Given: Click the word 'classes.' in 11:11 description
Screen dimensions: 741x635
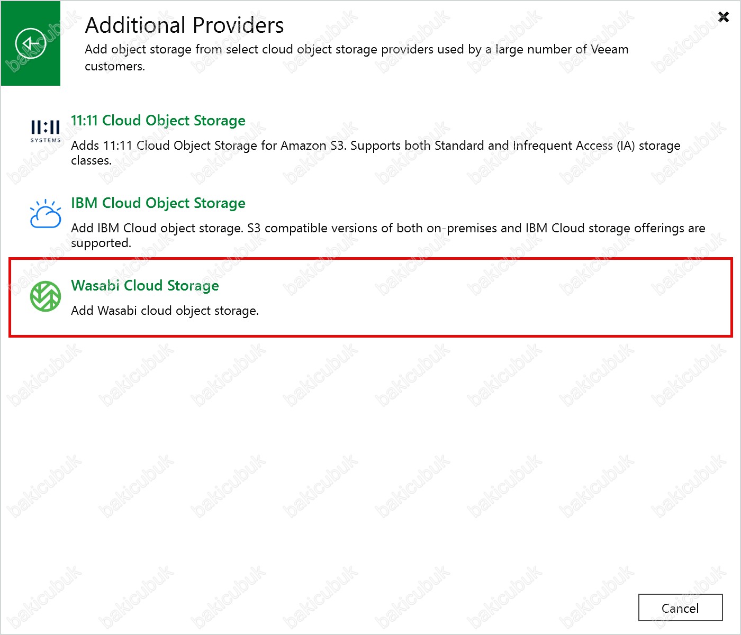Looking at the screenshot, I should coord(91,161).
